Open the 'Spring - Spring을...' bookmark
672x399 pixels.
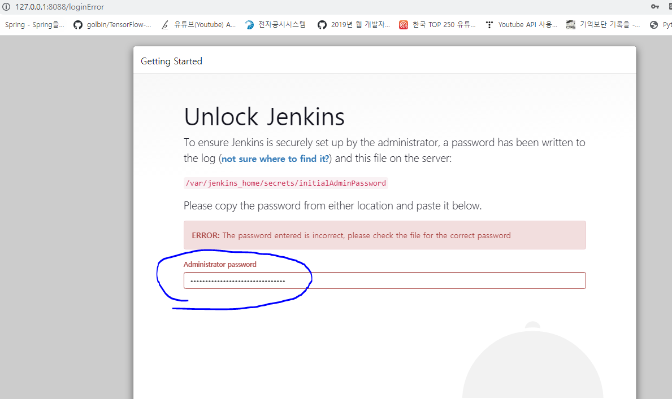click(x=34, y=25)
